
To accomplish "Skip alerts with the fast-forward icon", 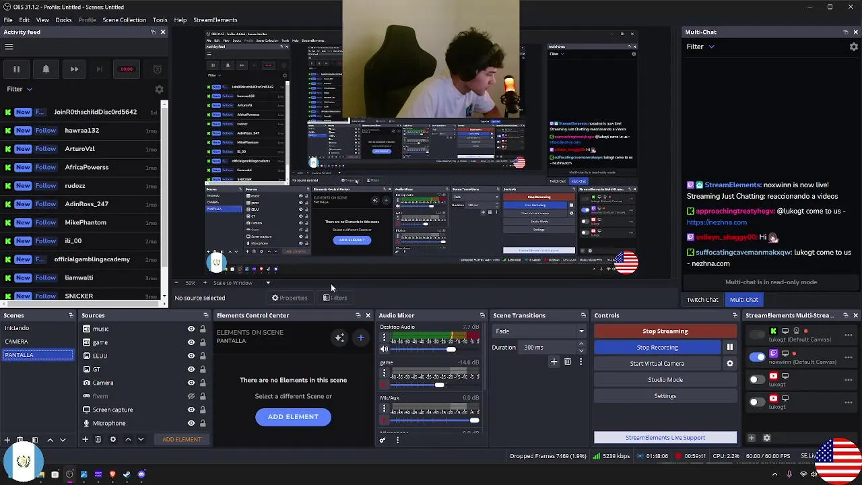I will click(74, 69).
